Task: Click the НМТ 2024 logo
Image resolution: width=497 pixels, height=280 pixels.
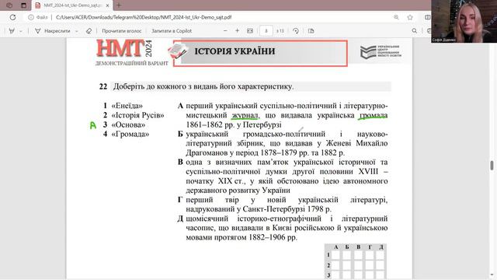Action: tap(124, 49)
